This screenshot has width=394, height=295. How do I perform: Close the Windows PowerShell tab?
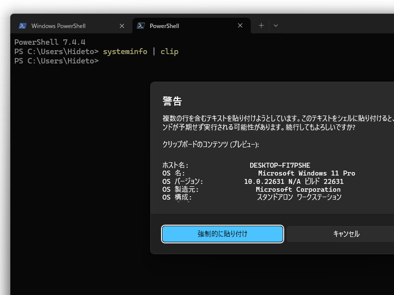pyautogui.click(x=122, y=26)
